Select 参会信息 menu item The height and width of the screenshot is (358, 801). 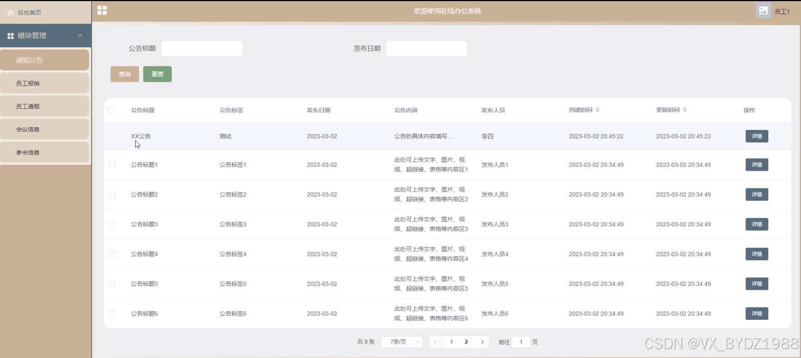point(44,152)
